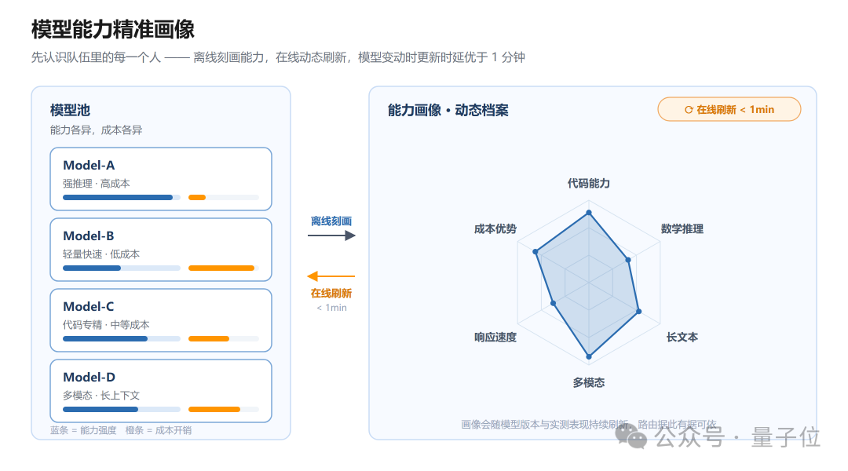848x471 pixels.
Task: Click the 在线刷新 < 1min badge
Action: pos(729,109)
